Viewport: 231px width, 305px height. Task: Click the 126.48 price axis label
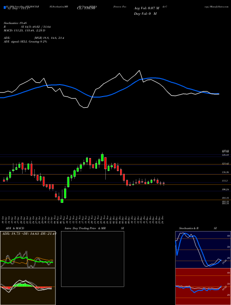tap(225, 155)
